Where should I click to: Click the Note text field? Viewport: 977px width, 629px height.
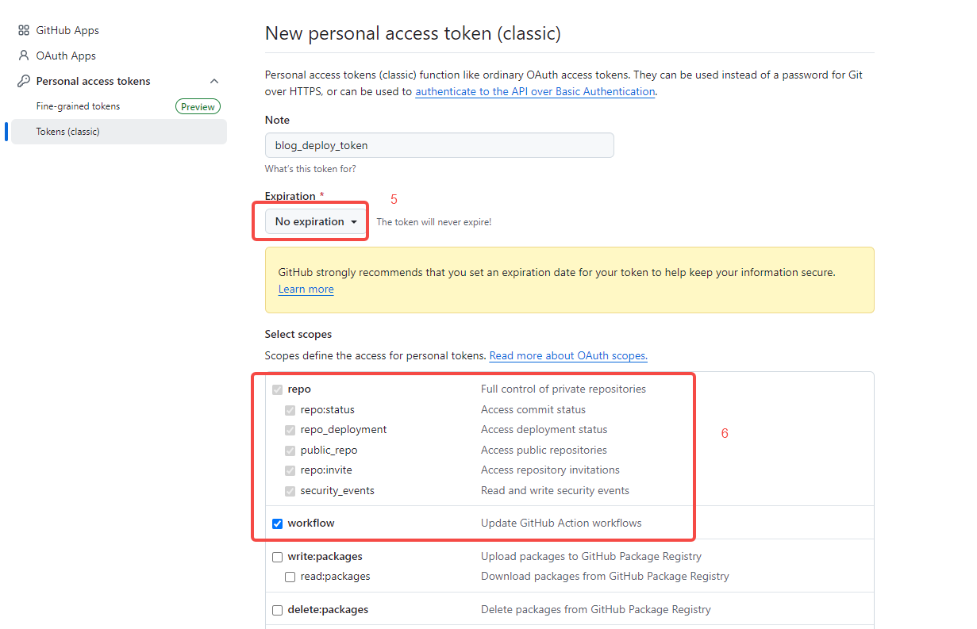pos(439,145)
